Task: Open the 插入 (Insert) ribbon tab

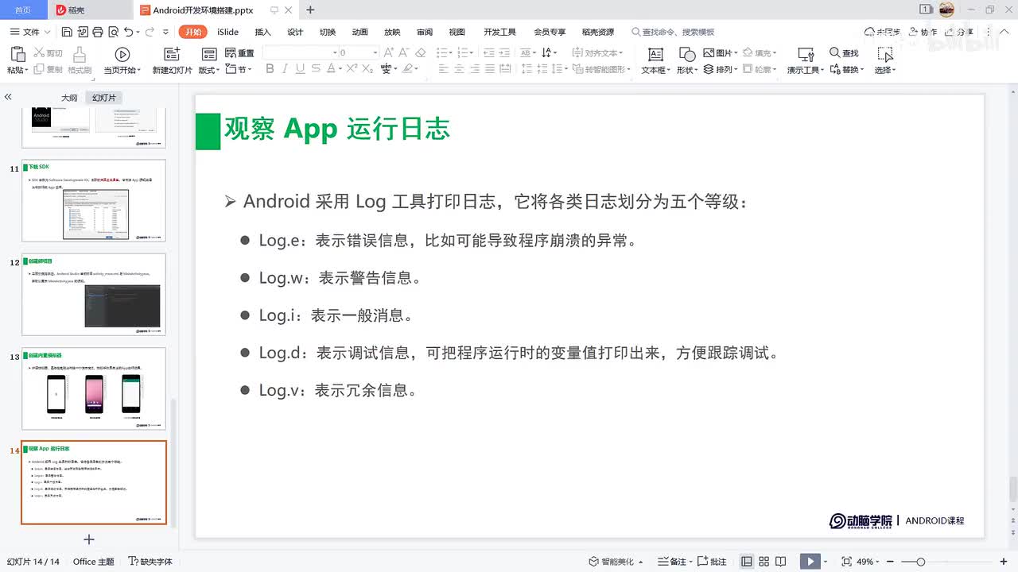Action: (x=262, y=32)
